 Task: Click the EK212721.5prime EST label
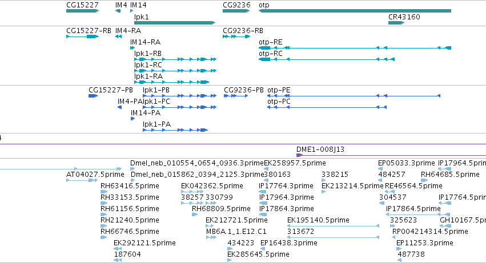(x=236, y=220)
